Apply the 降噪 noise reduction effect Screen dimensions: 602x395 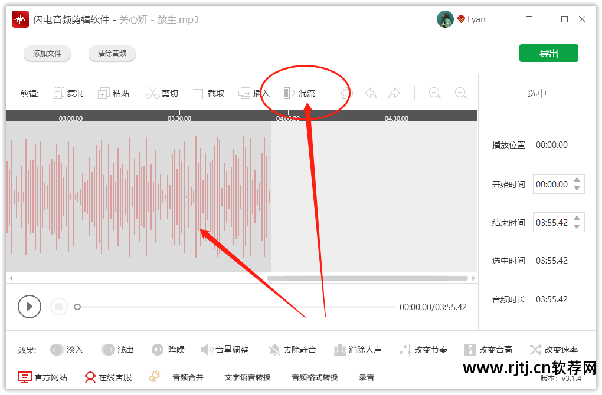168,349
